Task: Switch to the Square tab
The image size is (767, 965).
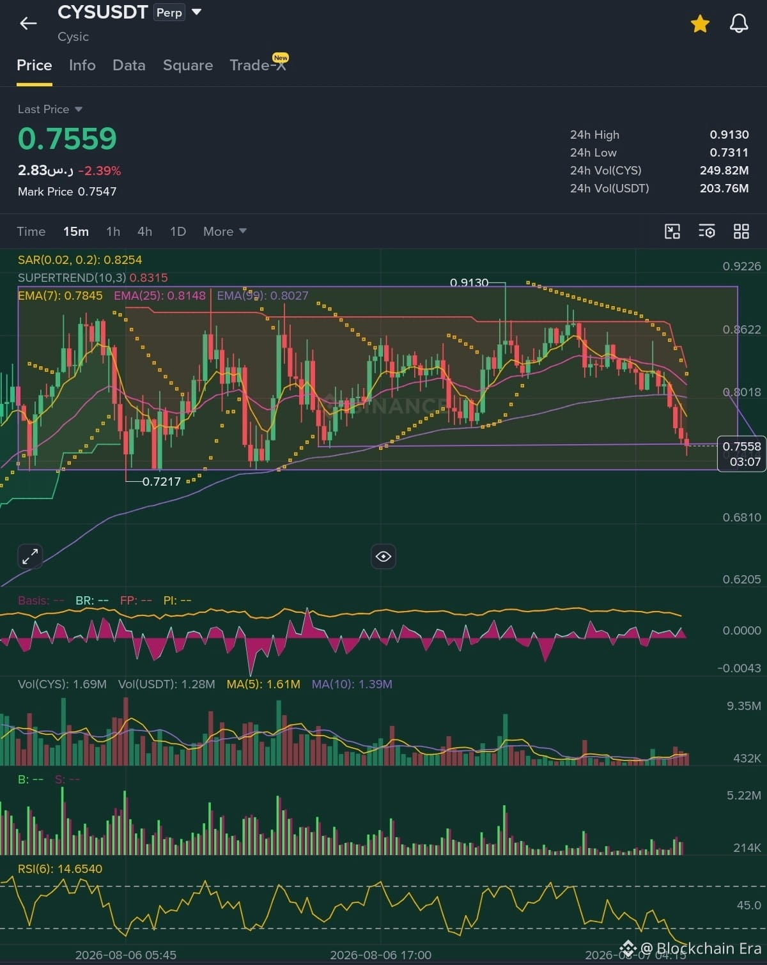Action: click(x=188, y=65)
